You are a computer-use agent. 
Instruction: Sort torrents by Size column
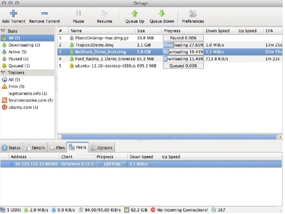pyautogui.click(x=148, y=31)
